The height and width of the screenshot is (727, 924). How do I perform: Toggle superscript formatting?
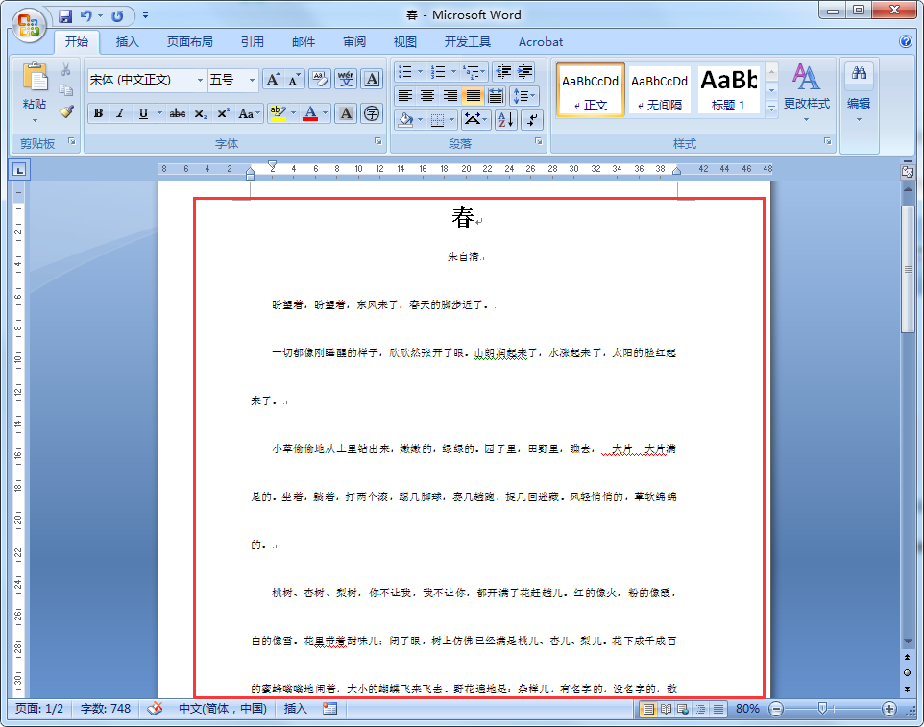[x=223, y=113]
